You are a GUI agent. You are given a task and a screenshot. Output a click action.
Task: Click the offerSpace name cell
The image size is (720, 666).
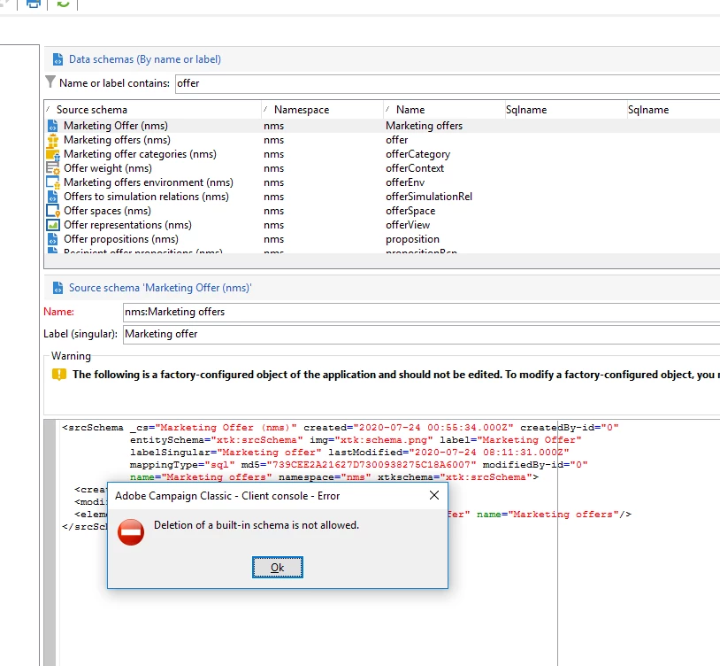click(410, 211)
